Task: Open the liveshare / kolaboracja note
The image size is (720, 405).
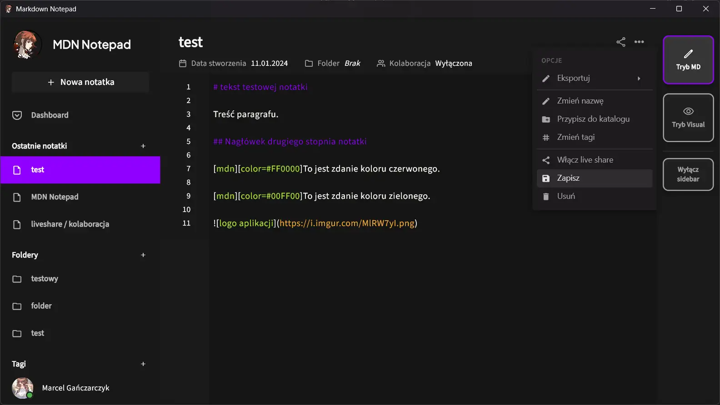Action: tap(70, 224)
